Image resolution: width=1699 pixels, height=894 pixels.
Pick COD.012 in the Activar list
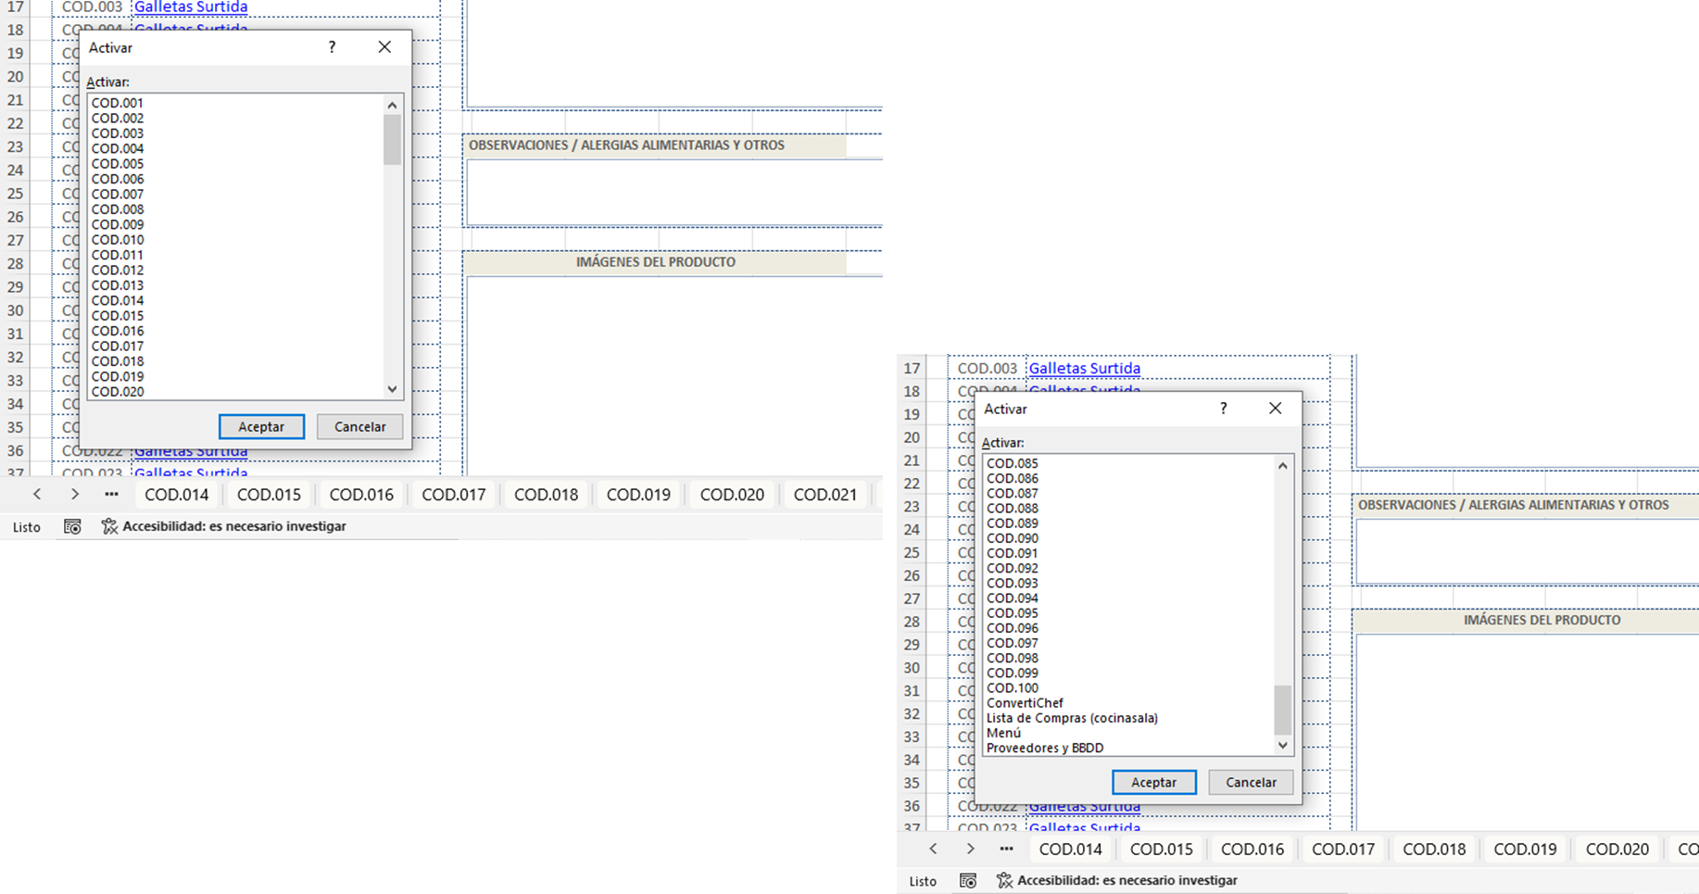118,271
